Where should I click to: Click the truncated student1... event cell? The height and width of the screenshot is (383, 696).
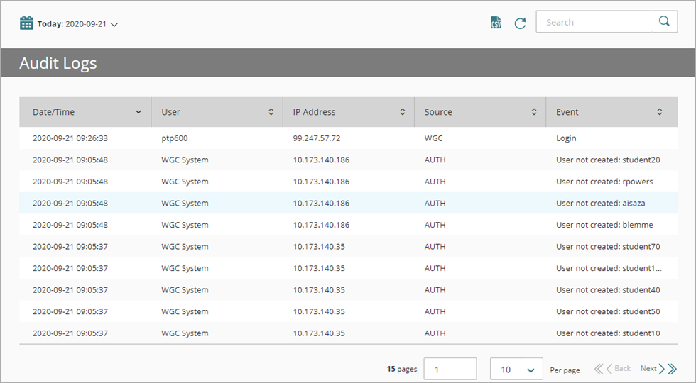tap(609, 269)
